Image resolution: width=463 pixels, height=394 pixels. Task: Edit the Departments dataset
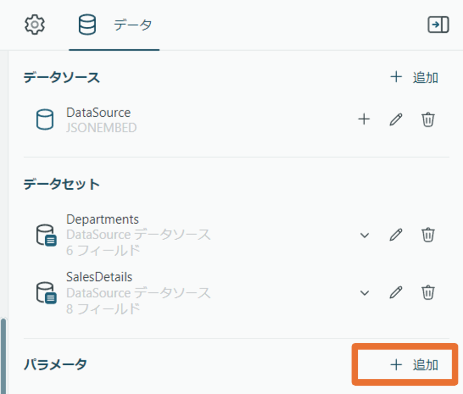pyautogui.click(x=396, y=235)
